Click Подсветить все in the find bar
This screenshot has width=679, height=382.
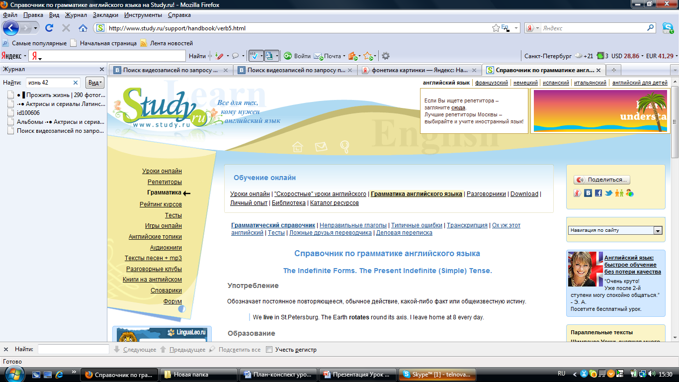pos(235,350)
